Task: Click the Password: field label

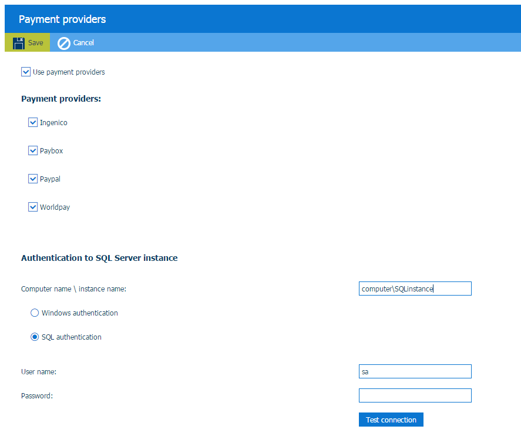Action: point(37,396)
